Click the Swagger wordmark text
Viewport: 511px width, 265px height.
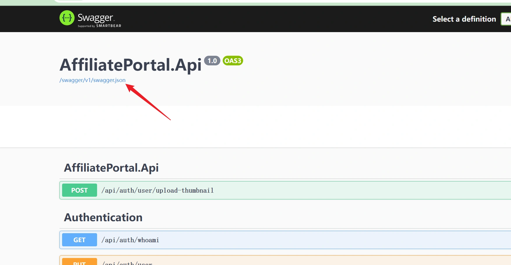[x=95, y=18]
